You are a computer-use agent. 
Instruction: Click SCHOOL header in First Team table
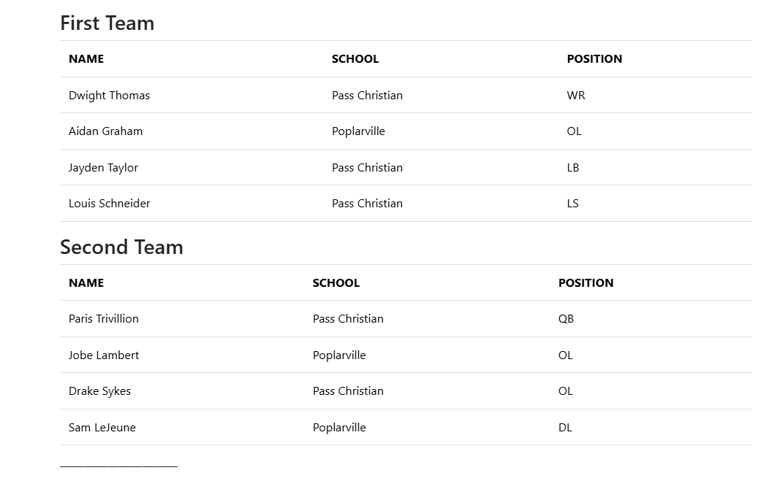pos(355,59)
